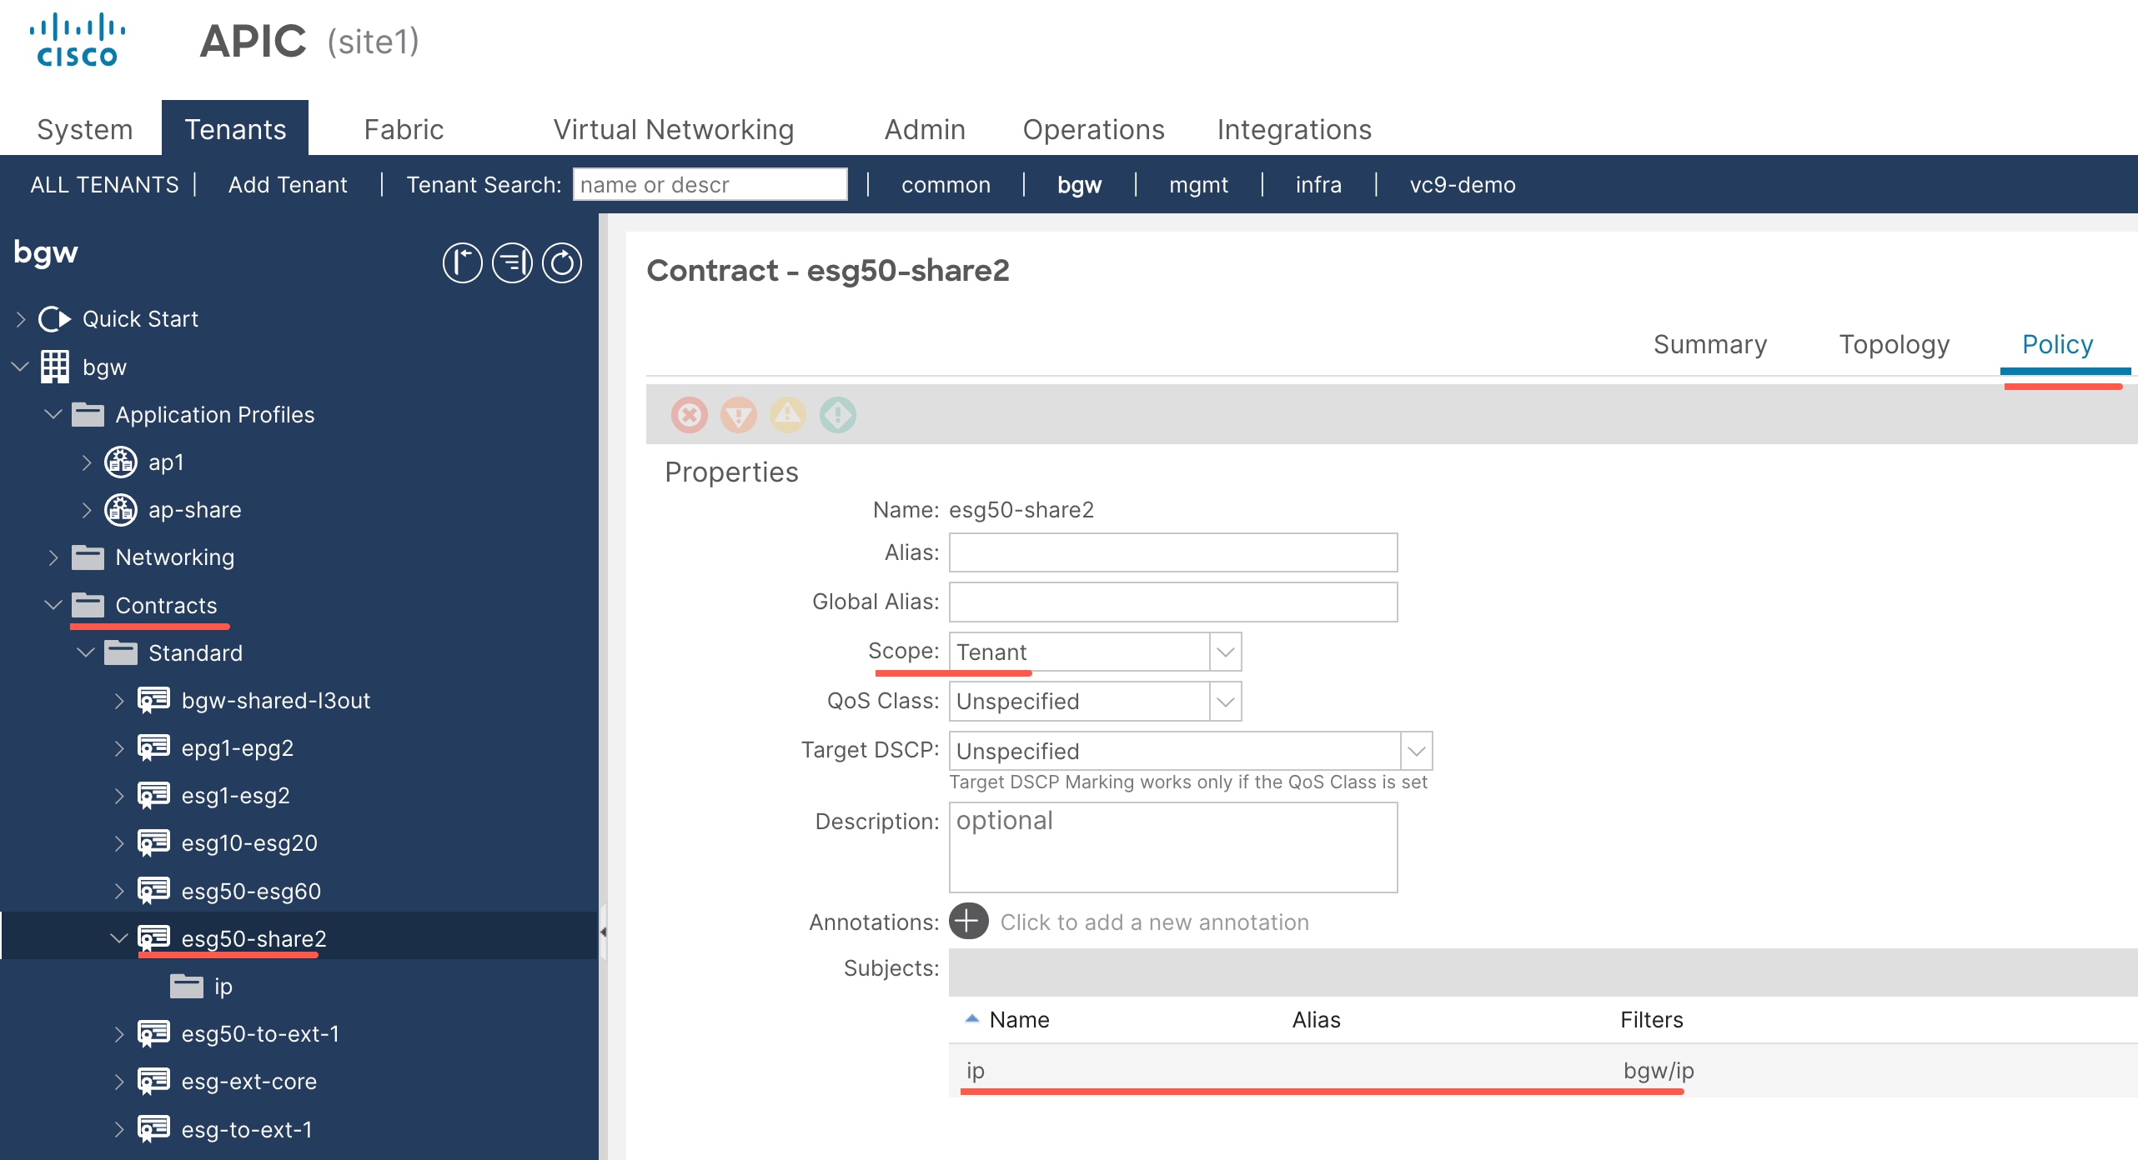Viewport: 2138px width, 1160px height.
Task: Select the ip subject table row
Action: coord(1543,1071)
